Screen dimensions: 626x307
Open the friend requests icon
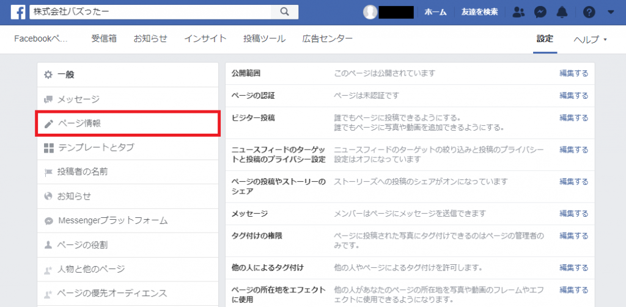click(x=518, y=12)
